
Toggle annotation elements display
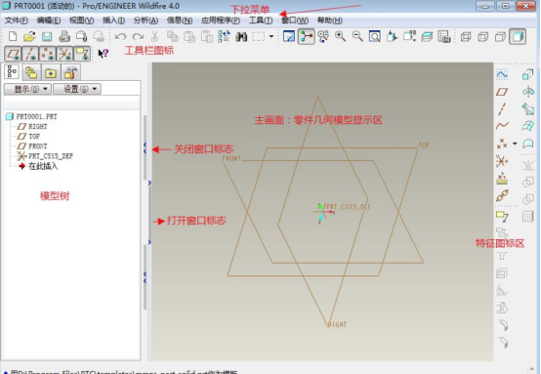coord(82,54)
